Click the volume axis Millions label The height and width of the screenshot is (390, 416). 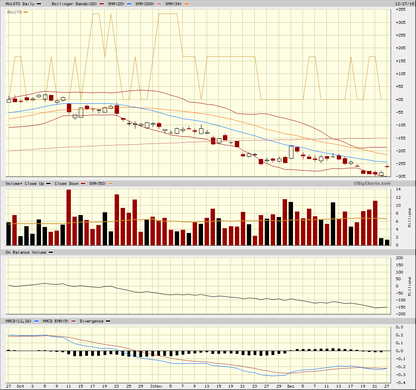[x=410, y=217]
